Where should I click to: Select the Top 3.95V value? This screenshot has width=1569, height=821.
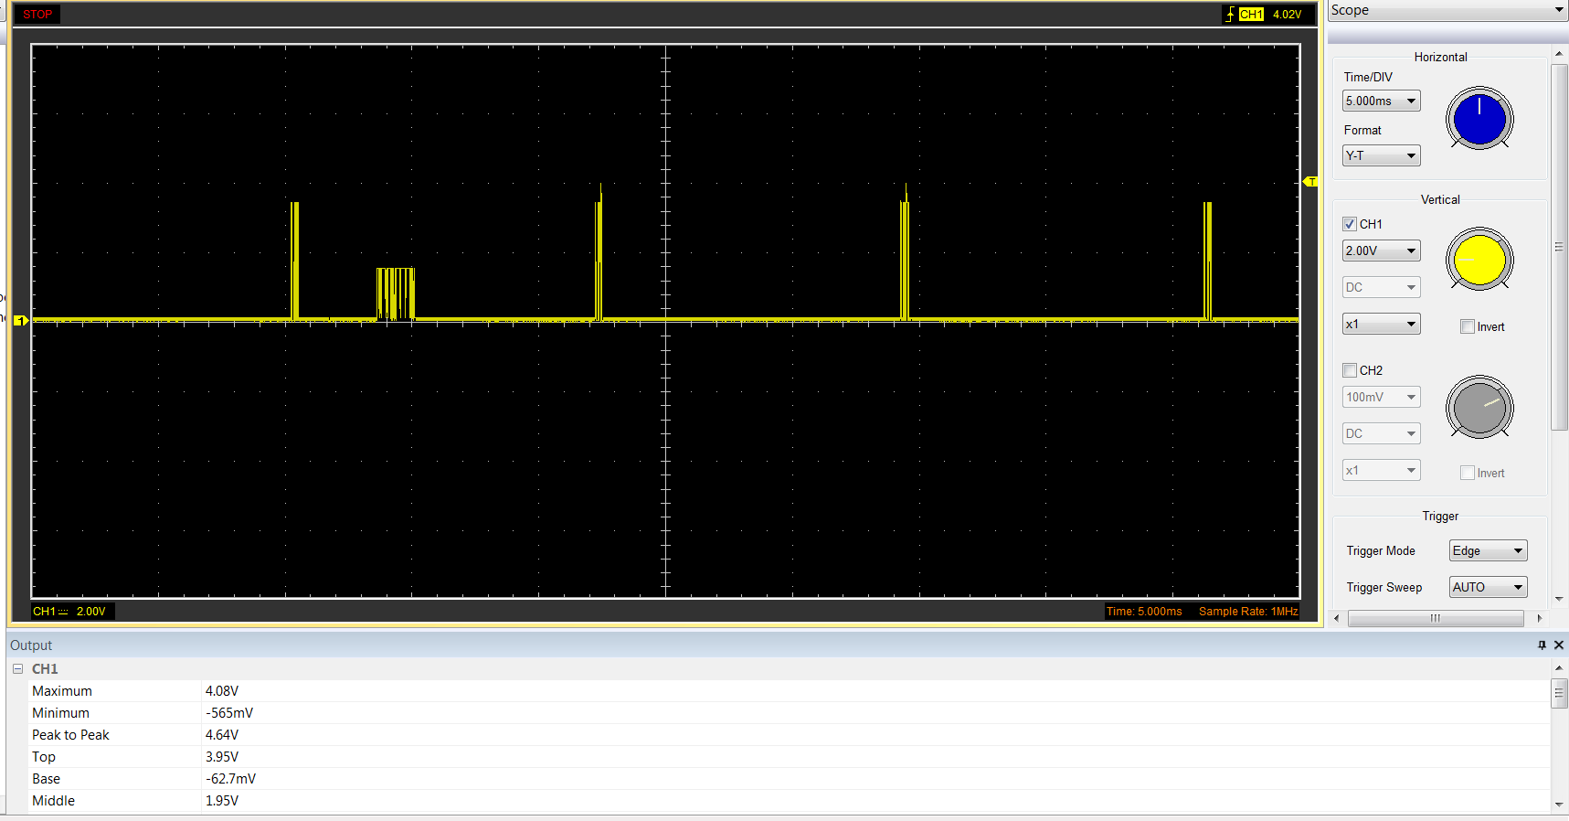tap(222, 757)
